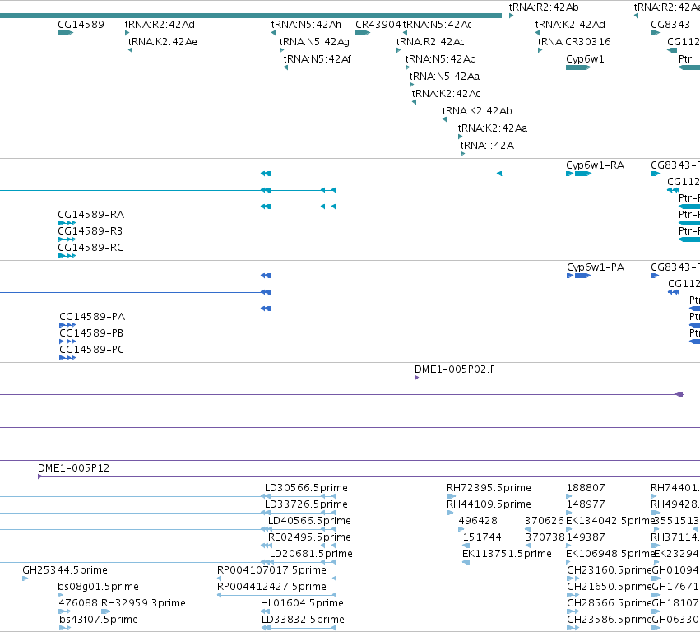Select the tRNA:K2:42Aa feature
Image resolution: width=700 pixels, height=632 pixels.
(x=493, y=128)
